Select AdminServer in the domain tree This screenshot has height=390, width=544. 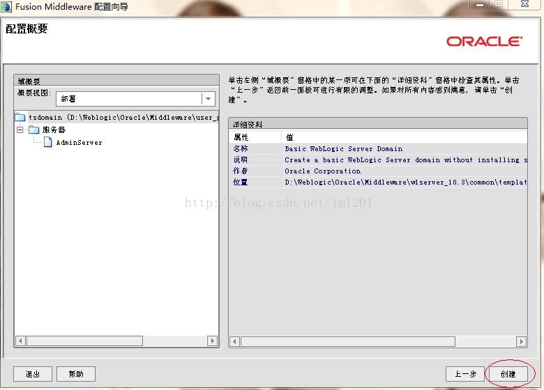click(x=79, y=142)
